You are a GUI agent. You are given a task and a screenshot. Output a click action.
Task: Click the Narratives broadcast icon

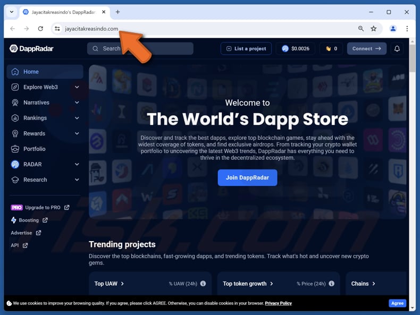(x=15, y=103)
